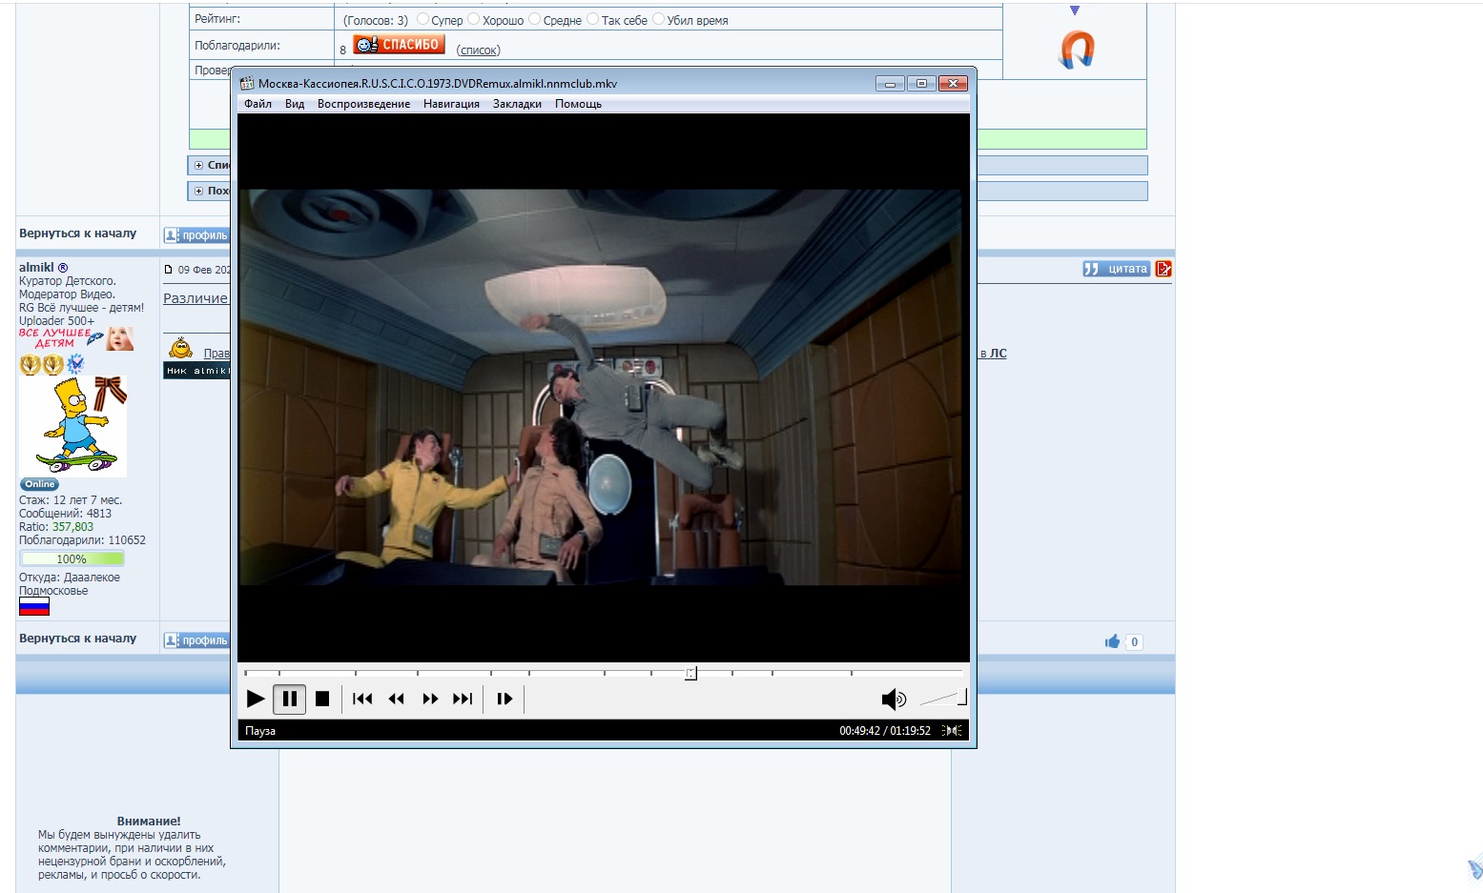Select the 'Супер' rating option

tap(423, 19)
